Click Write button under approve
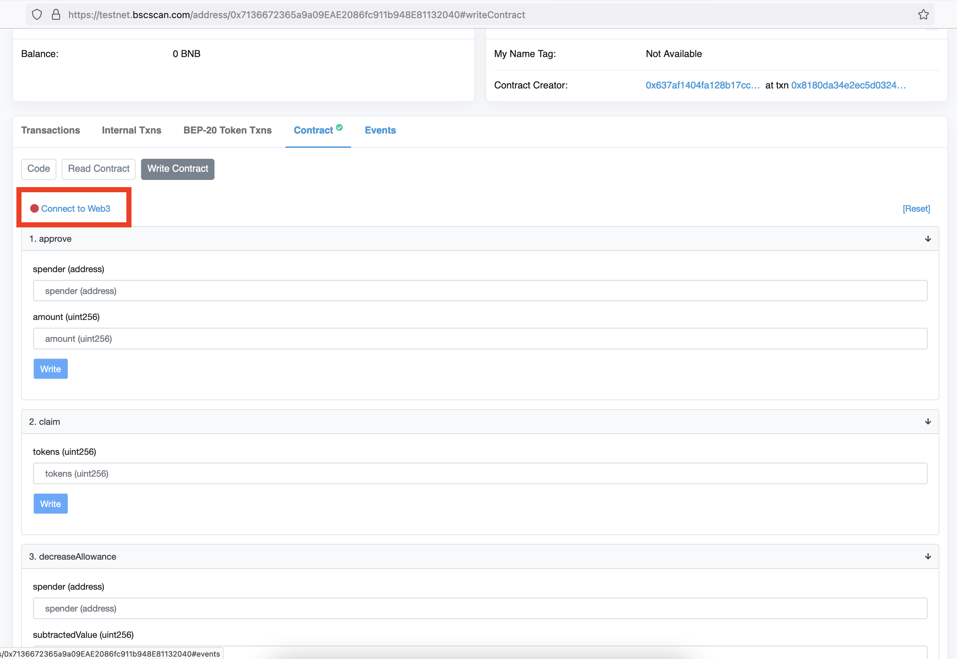957x659 pixels. click(51, 369)
